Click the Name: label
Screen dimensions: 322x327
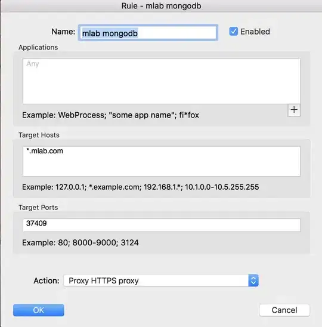click(x=63, y=32)
